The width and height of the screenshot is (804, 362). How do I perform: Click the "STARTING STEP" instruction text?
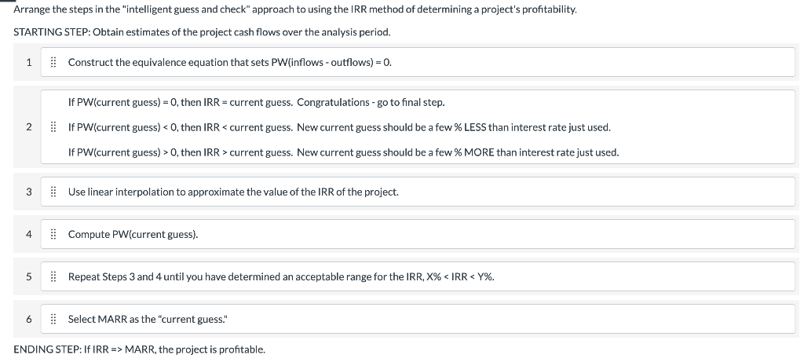point(202,32)
